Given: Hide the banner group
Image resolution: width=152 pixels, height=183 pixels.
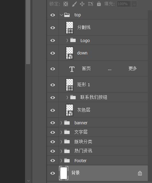Looking at the screenshot, I should [x=52, y=123].
